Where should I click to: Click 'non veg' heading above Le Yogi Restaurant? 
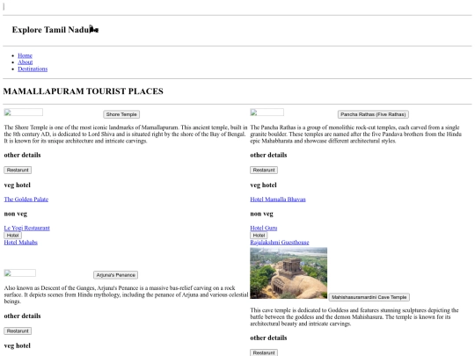point(16,214)
